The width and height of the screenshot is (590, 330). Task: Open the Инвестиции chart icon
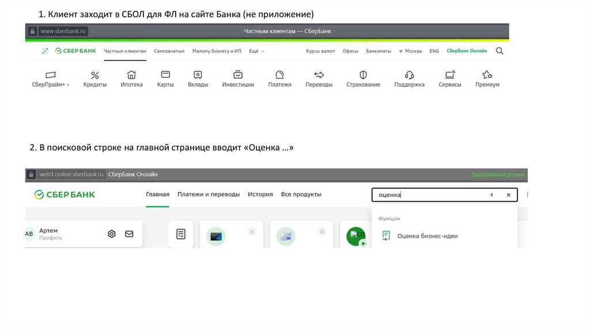tap(238, 75)
